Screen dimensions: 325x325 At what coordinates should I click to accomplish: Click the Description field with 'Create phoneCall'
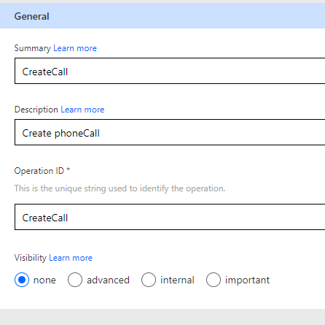pos(170,132)
